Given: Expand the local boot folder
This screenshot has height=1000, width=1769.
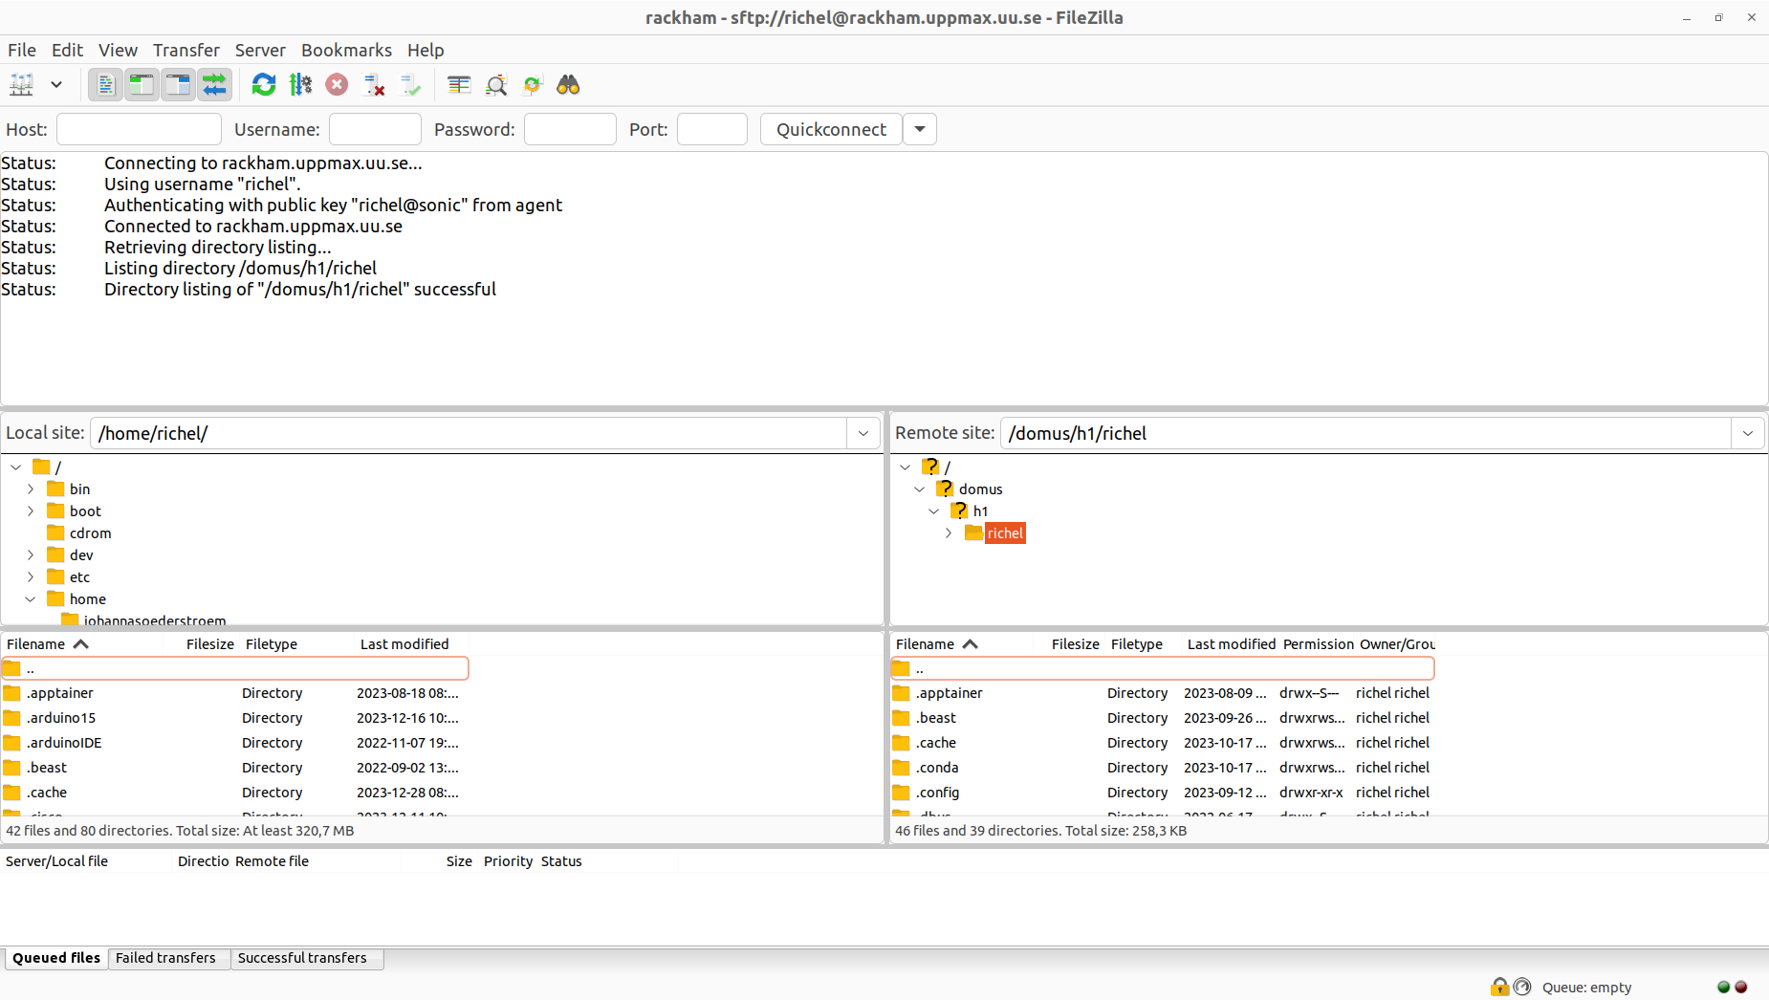Looking at the screenshot, I should 31,511.
